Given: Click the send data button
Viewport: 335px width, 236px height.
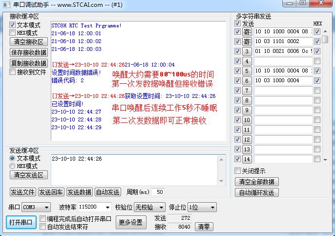Looking at the screenshot, I should point(79,192).
